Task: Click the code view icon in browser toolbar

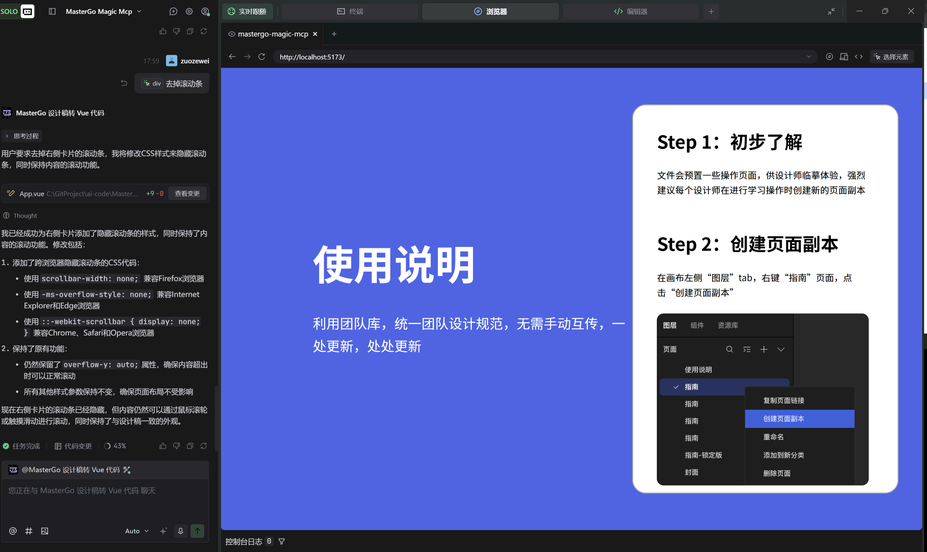Action: tap(859, 57)
